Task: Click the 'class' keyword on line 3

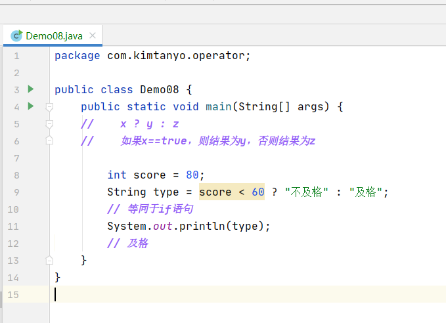Action: (117, 90)
